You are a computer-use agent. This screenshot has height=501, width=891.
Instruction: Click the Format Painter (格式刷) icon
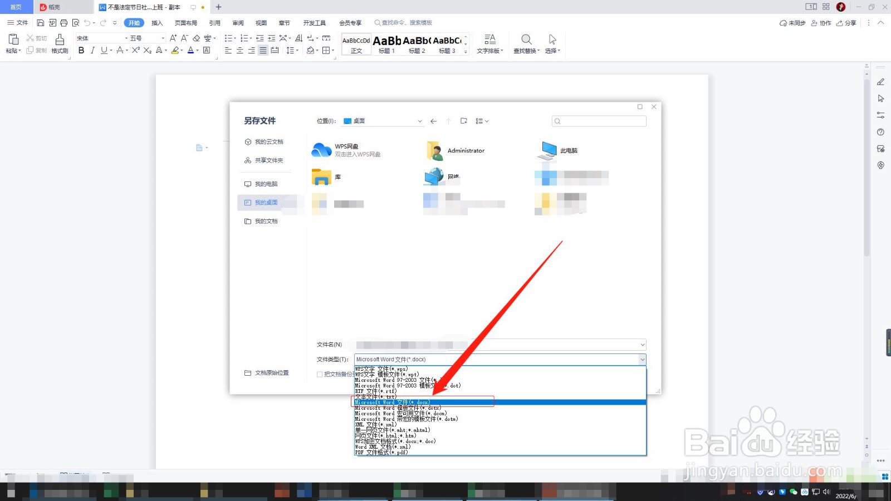60,40
